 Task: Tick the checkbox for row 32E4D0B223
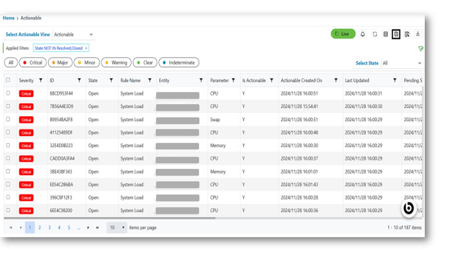pyautogui.click(x=8, y=145)
